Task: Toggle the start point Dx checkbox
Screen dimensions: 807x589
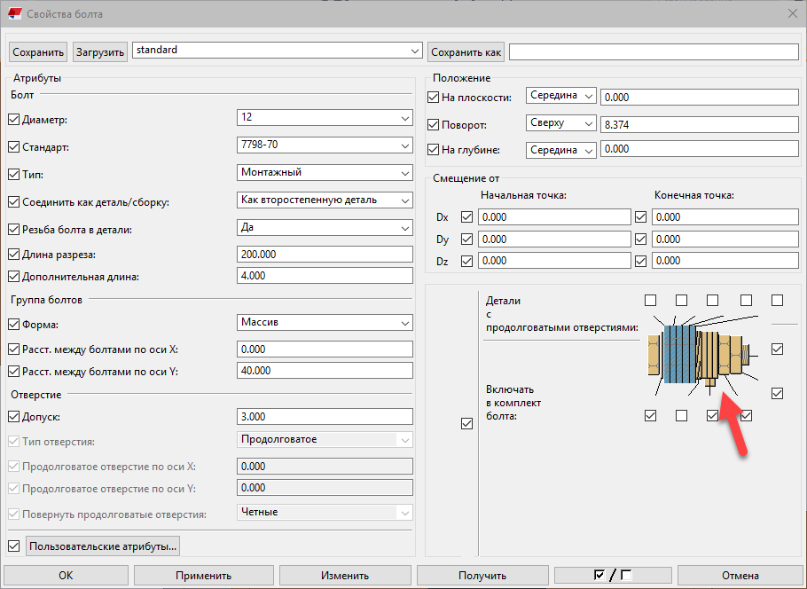Action: [x=466, y=216]
